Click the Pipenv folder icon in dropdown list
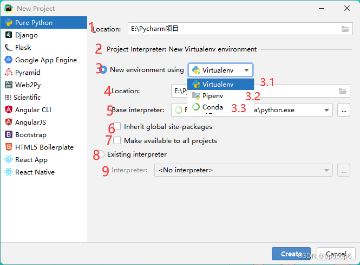The width and height of the screenshot is (360, 265). pos(196,95)
